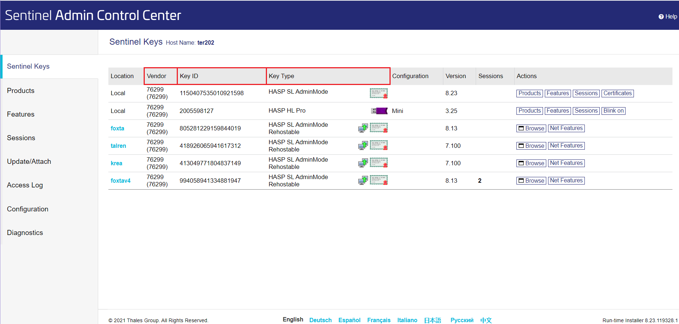Click the Vendor column header
Screen dimensions: 679x324
click(x=160, y=76)
